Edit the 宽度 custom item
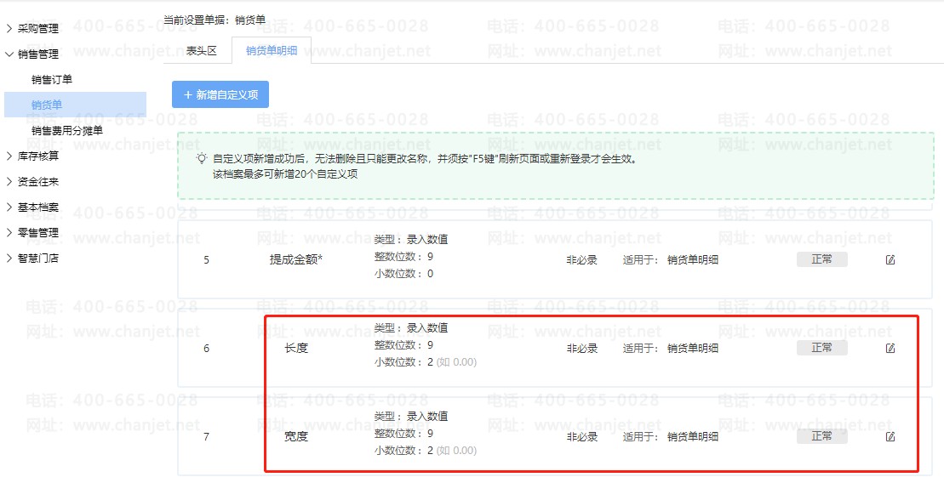Screen dimensions: 944x483 coord(890,437)
